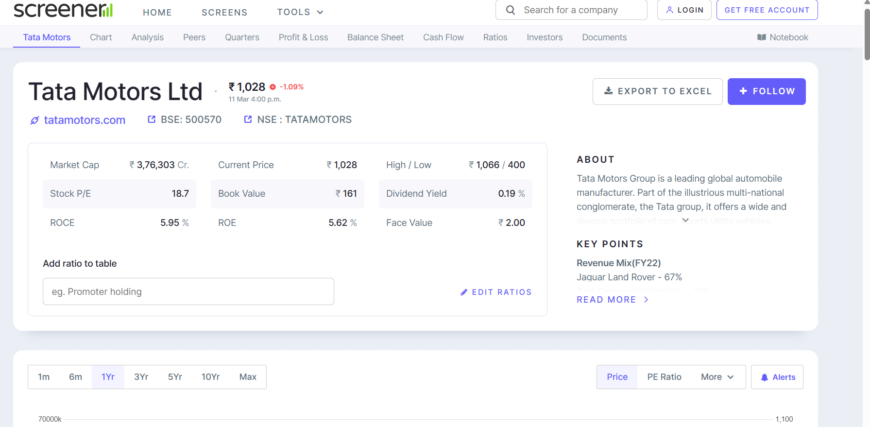Switch to the Chart tab
This screenshot has height=427, width=870.
coord(101,37)
